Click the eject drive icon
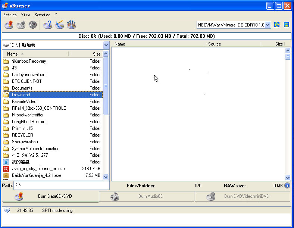The width and height of the screenshot is (294, 228). click(x=287, y=25)
